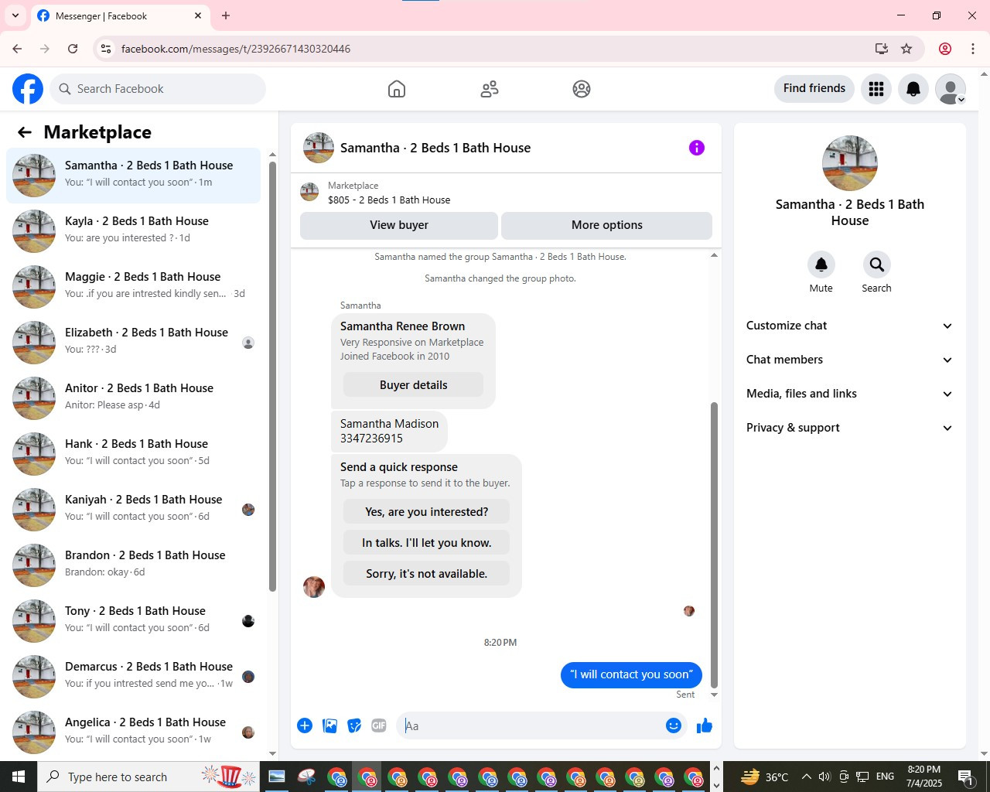Send quick reply 'In talks. I'll let you know.'
This screenshot has height=792, width=990.
[x=427, y=543]
